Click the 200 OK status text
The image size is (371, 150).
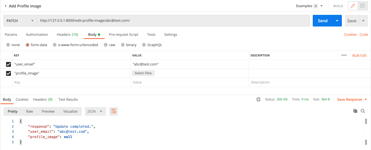click(x=282, y=99)
